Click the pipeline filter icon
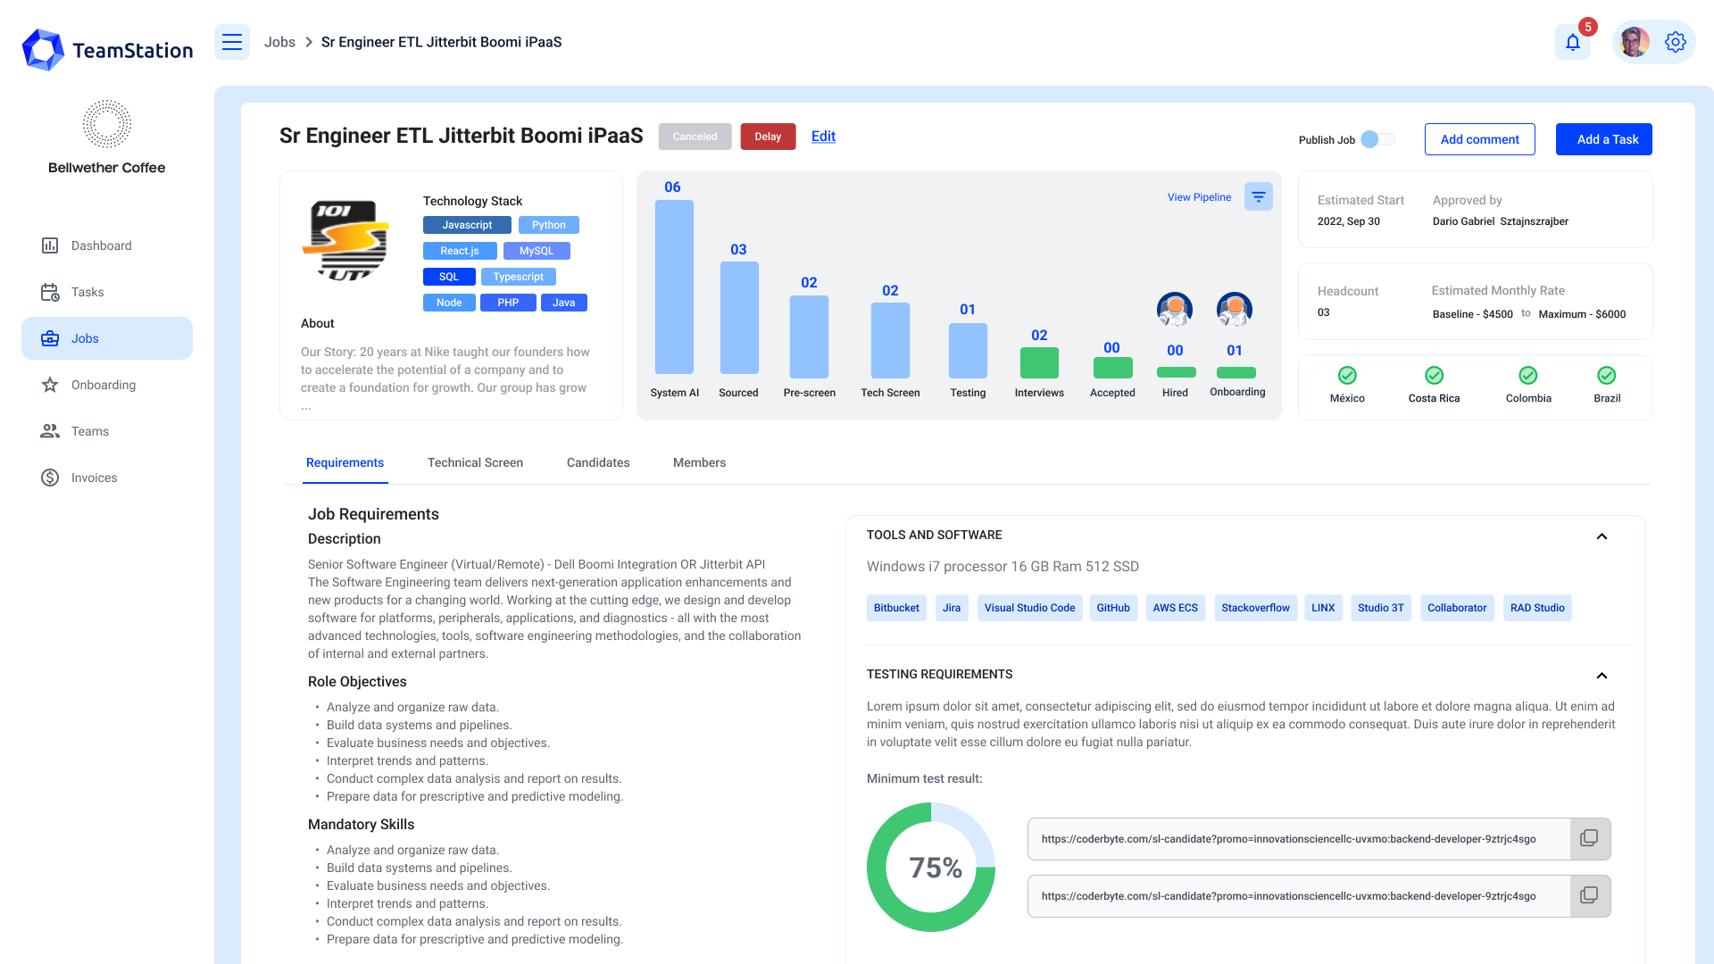 click(x=1258, y=196)
